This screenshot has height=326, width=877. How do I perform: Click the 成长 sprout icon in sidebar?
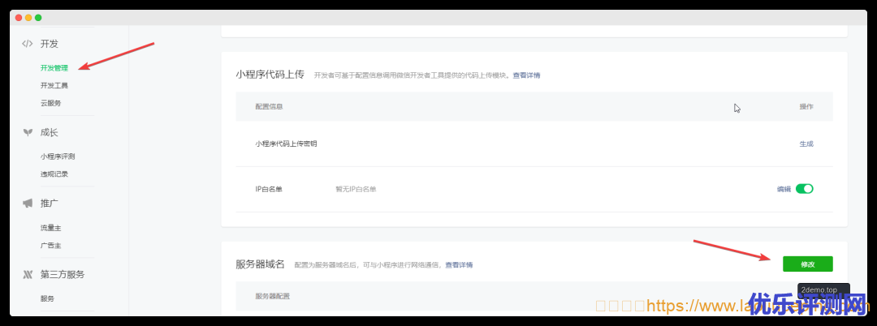(x=28, y=132)
